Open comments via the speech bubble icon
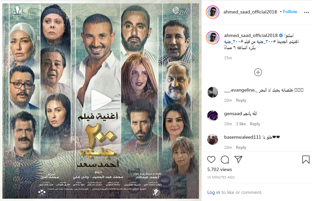Screen dimensions: 312x201 click(225, 160)
